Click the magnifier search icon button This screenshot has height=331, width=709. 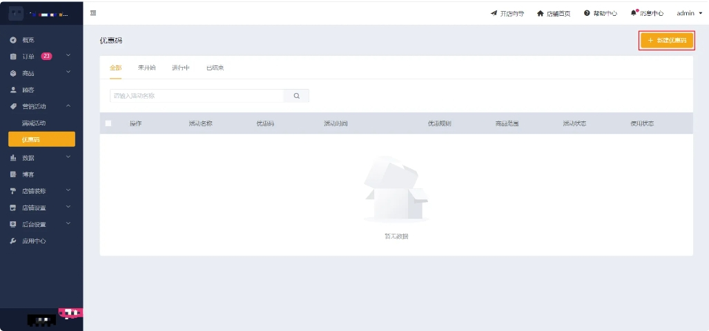[297, 96]
